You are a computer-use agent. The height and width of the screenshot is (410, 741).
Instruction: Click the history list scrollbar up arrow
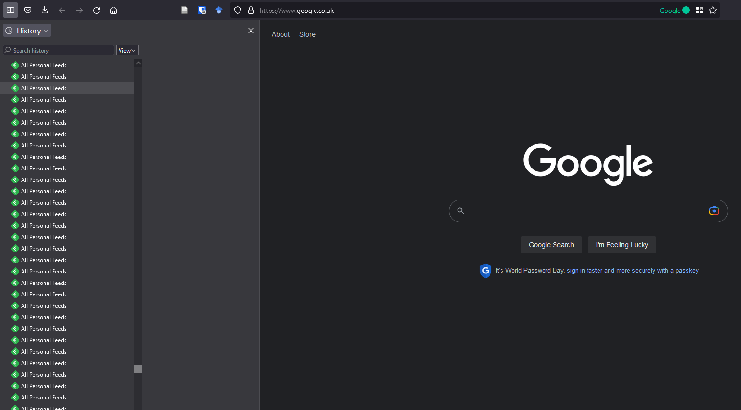[139, 63]
